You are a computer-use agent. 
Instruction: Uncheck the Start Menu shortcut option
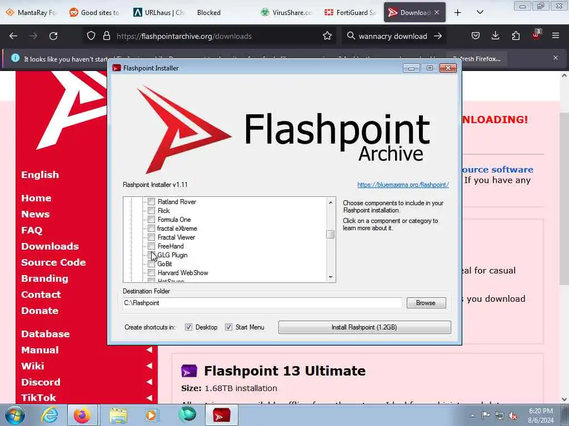pos(228,327)
